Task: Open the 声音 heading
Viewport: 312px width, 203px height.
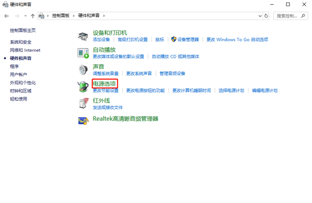Action: [x=98, y=67]
